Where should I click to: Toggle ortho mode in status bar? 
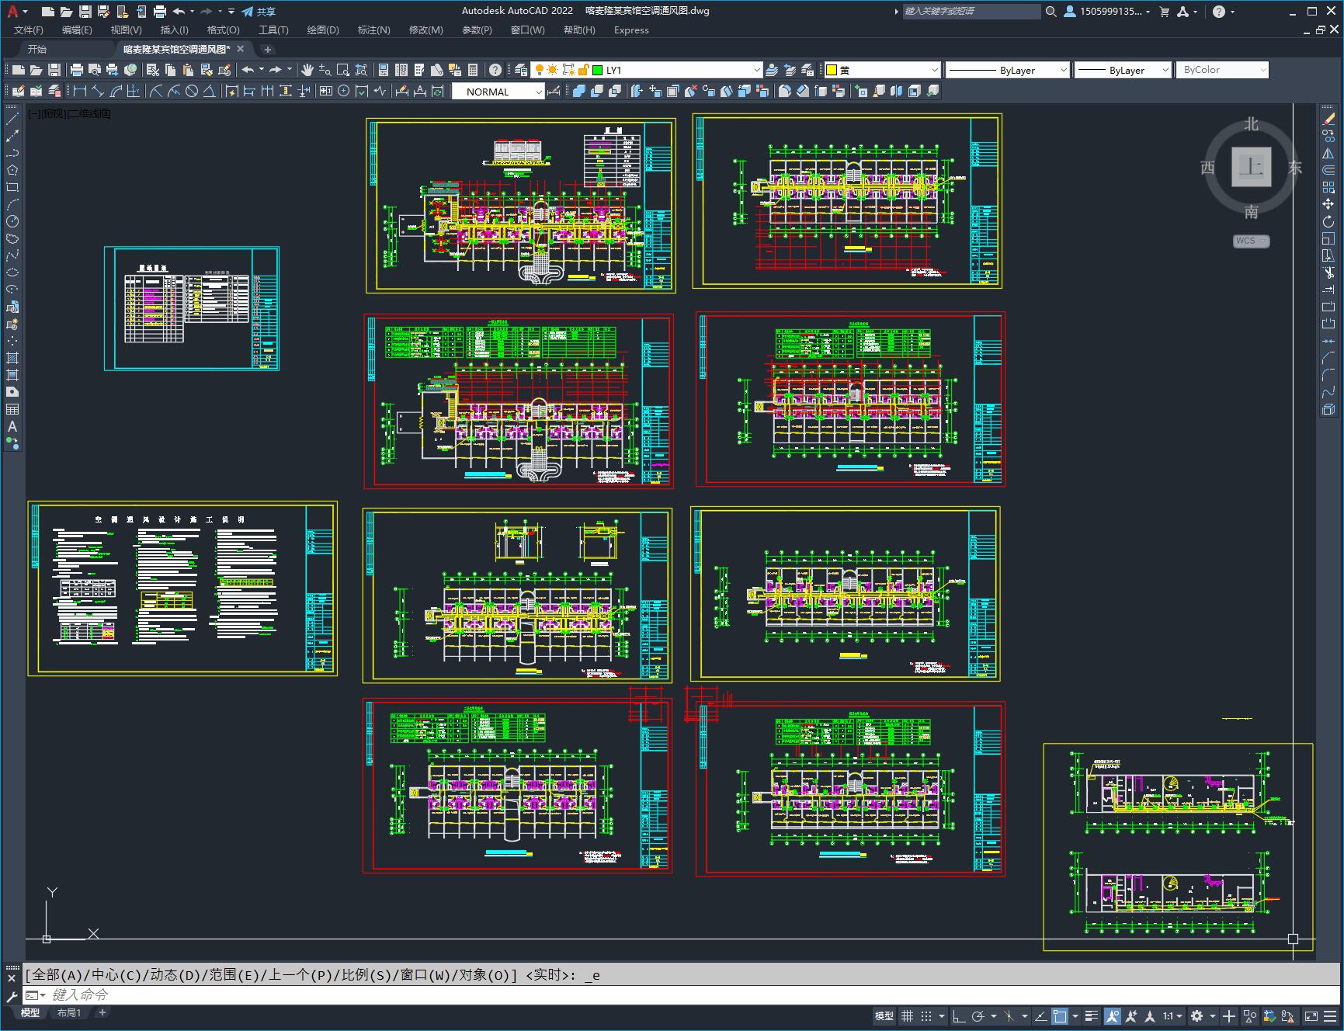coord(959,1015)
